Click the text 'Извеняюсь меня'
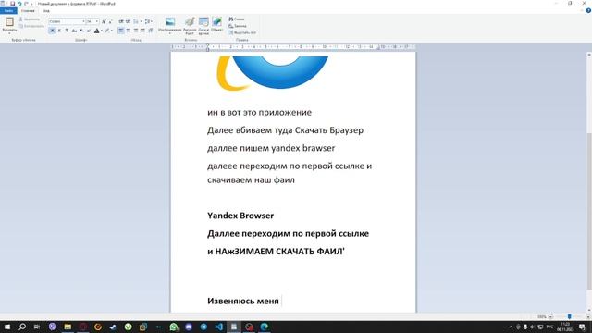 coord(243,301)
